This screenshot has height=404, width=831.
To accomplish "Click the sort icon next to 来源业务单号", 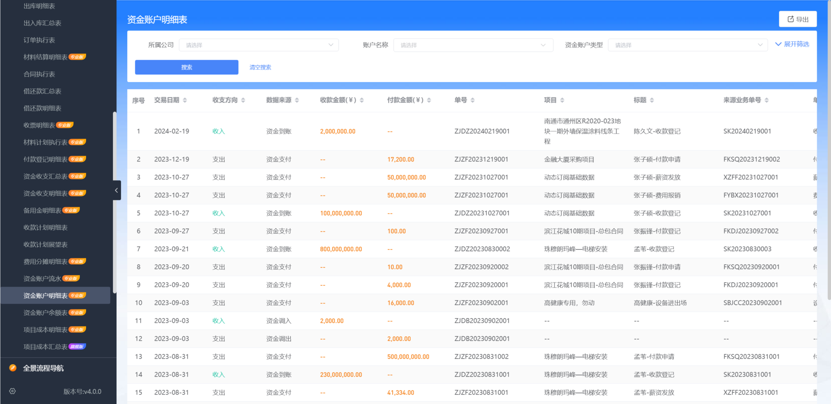I will 767,100.
